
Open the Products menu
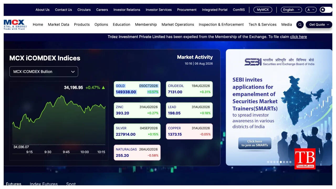click(x=82, y=24)
